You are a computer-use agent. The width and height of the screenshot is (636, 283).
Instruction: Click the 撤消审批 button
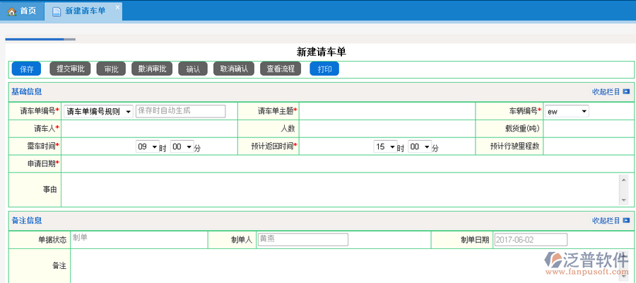coord(152,69)
